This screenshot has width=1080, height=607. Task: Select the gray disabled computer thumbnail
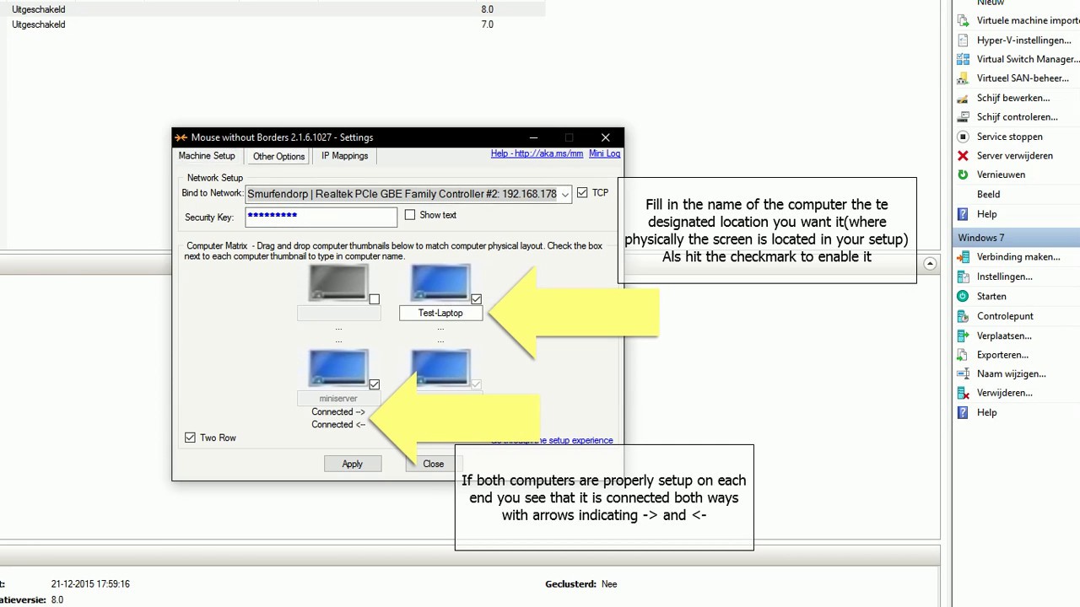tap(338, 282)
